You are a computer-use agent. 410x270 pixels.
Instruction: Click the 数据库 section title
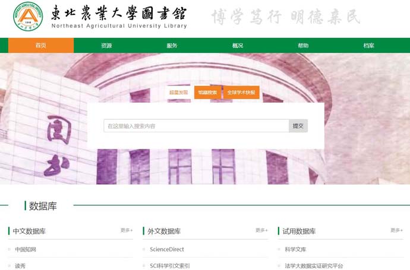[x=43, y=206]
